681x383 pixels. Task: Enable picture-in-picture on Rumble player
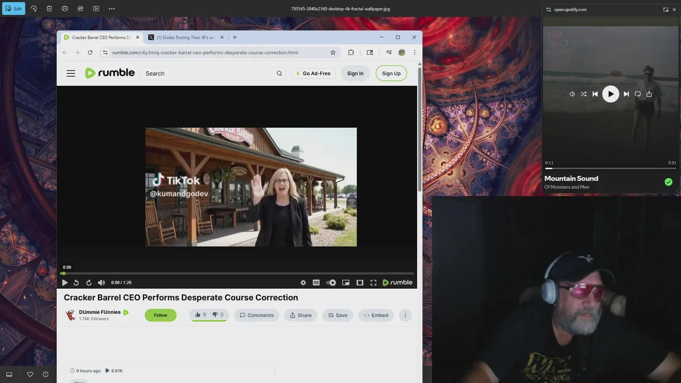(346, 282)
